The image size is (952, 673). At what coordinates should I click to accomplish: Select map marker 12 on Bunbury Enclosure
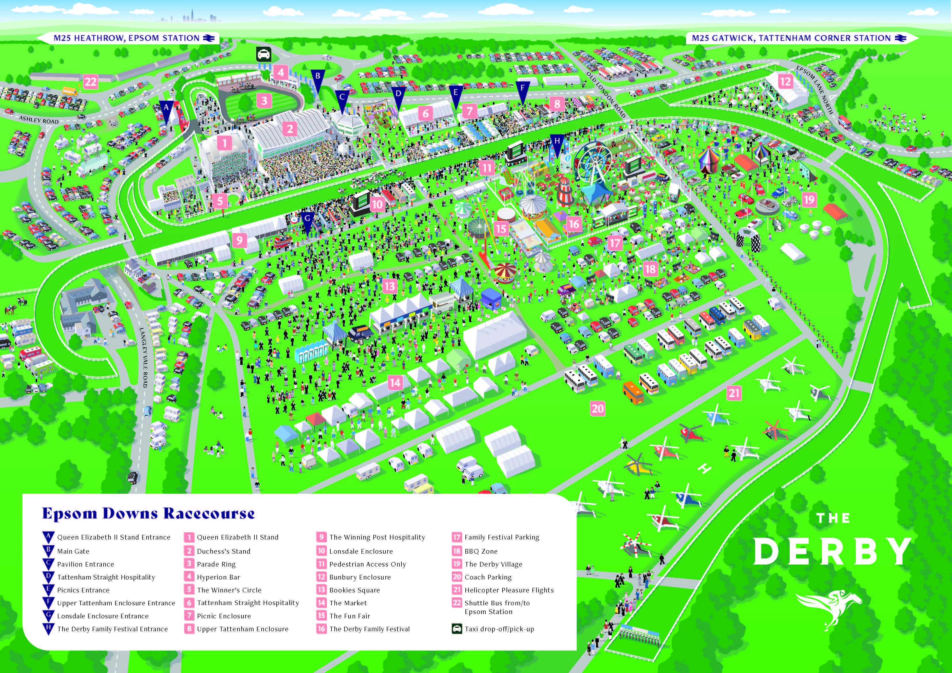[785, 81]
